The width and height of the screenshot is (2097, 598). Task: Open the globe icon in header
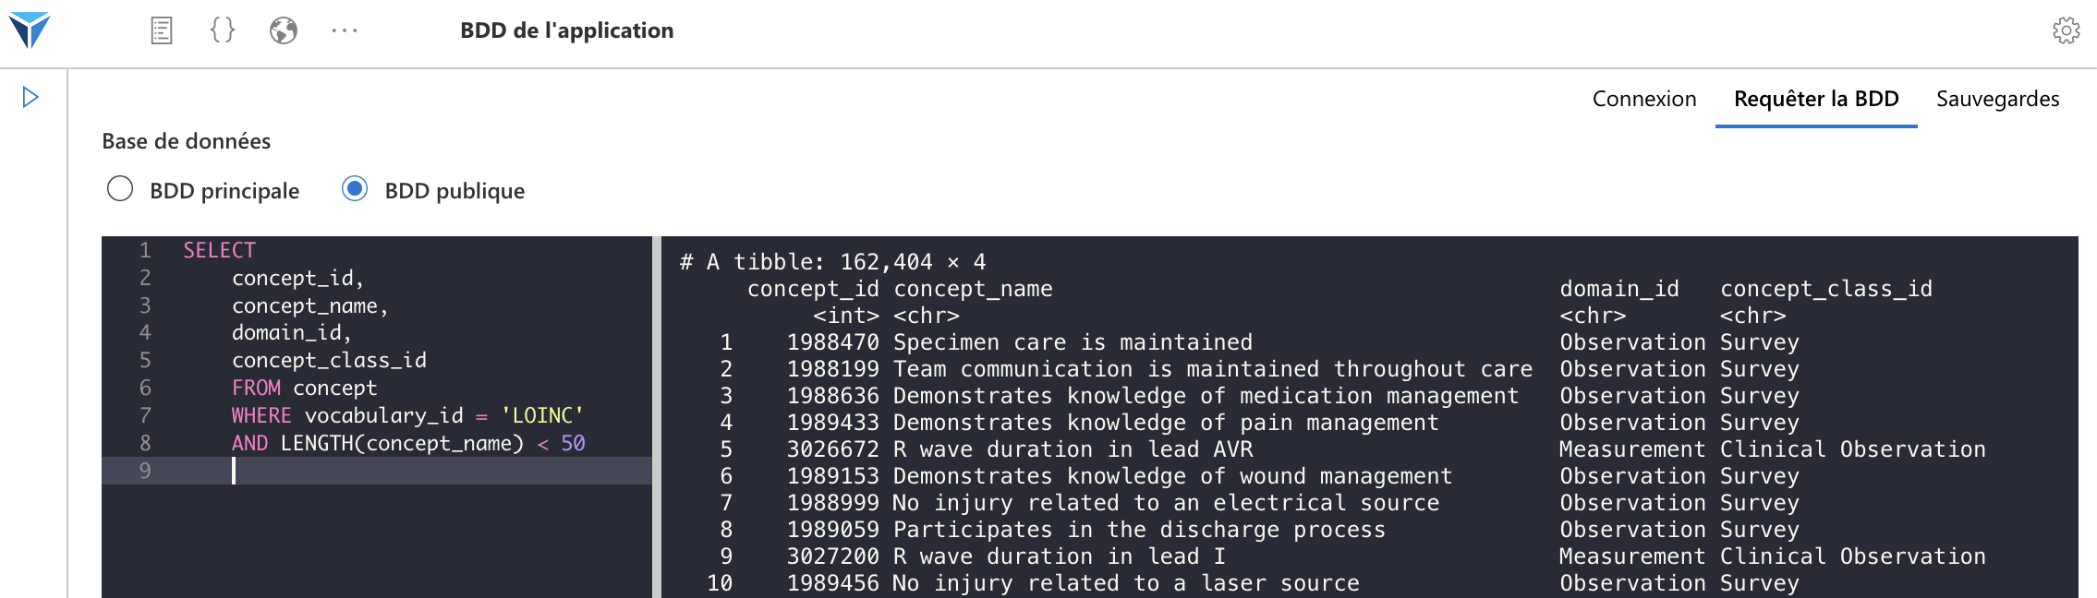[284, 30]
